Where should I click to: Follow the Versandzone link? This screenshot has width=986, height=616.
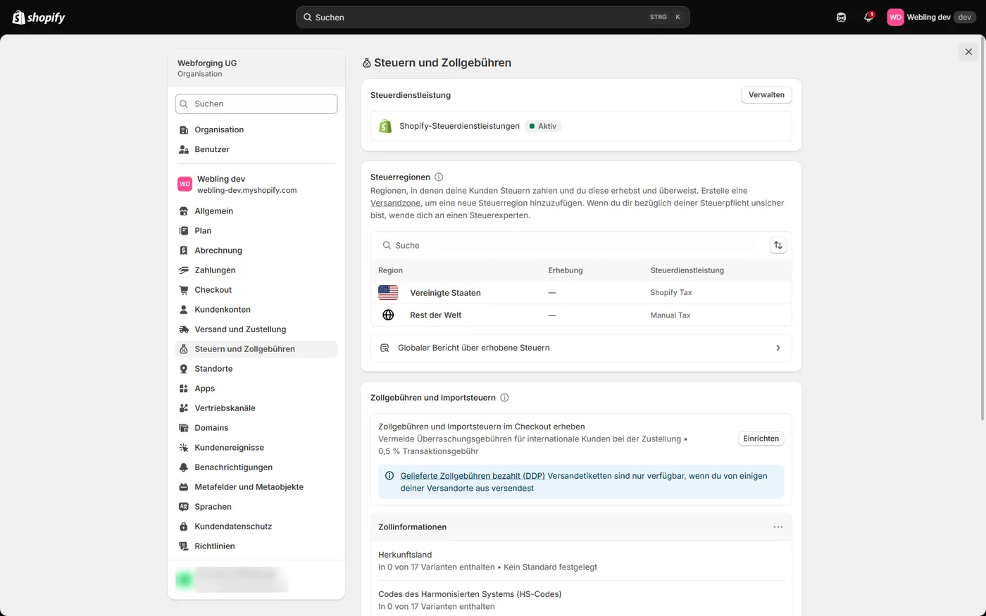pyautogui.click(x=395, y=203)
